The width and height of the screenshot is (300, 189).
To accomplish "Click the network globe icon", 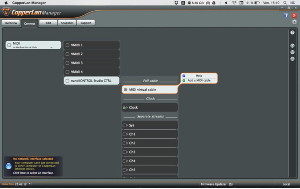I will [9, 166].
